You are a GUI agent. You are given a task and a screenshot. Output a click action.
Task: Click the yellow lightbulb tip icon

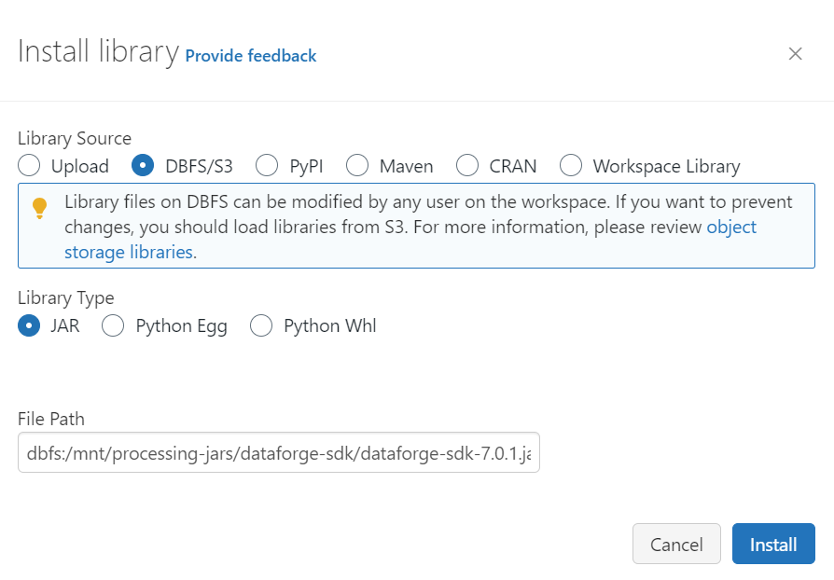(x=39, y=208)
